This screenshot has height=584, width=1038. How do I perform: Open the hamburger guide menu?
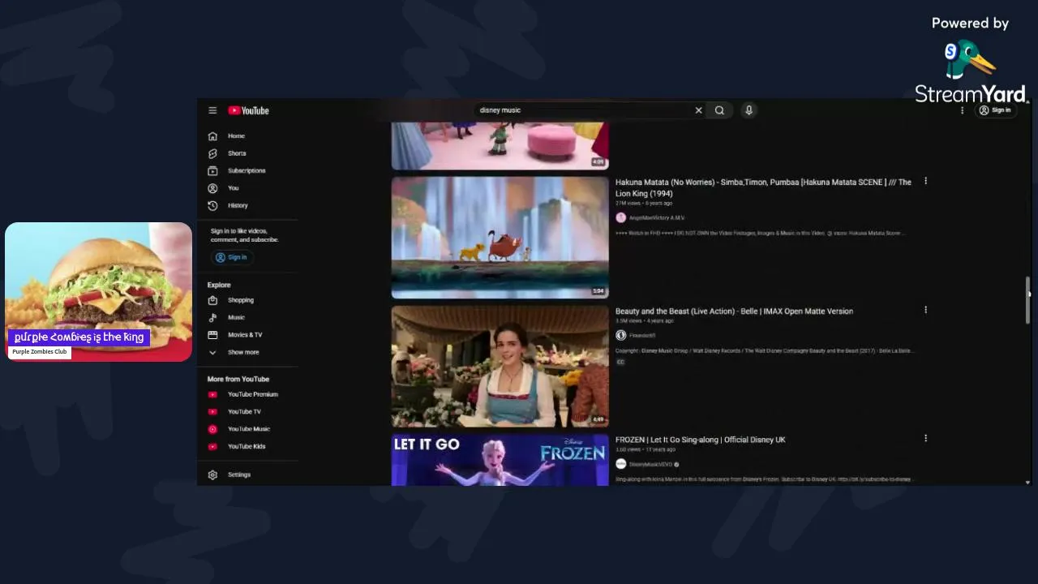tap(212, 110)
